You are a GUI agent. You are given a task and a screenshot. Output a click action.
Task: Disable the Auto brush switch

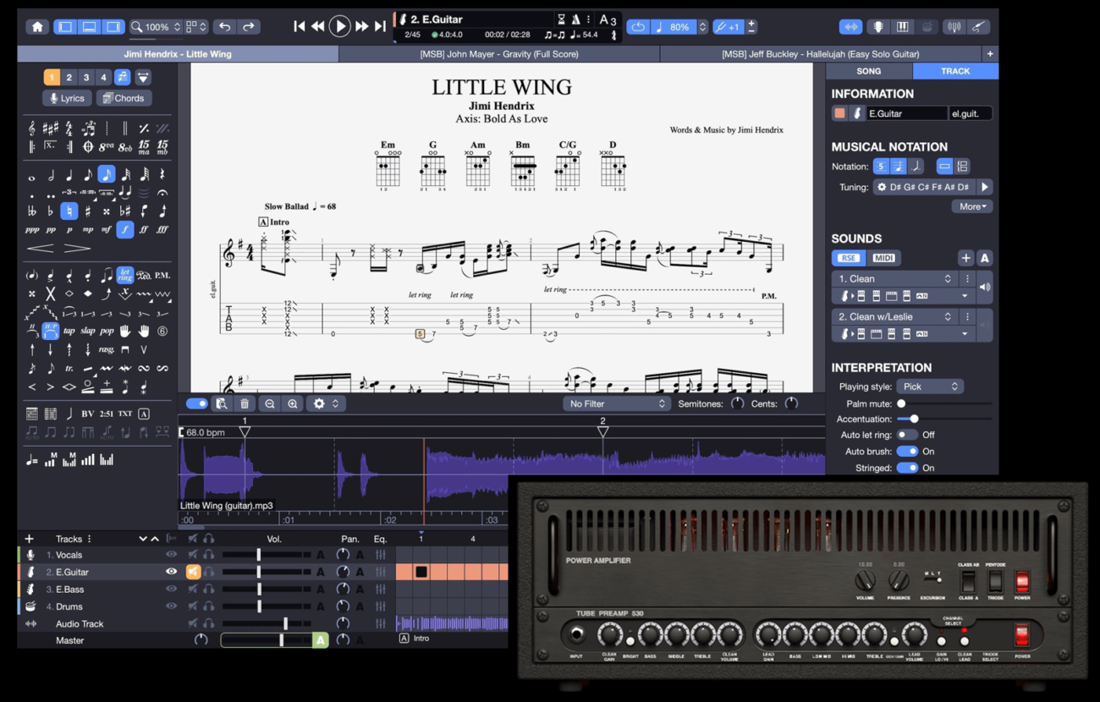[907, 452]
